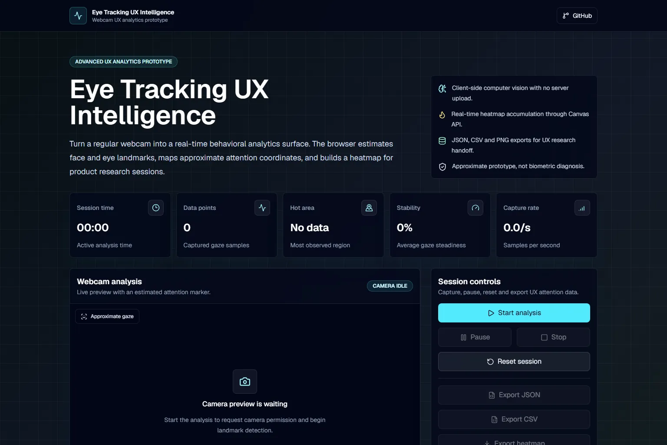Viewport: 667px width, 445px height.
Task: Click the 'Webcam analysis' heading
Action: click(109, 282)
